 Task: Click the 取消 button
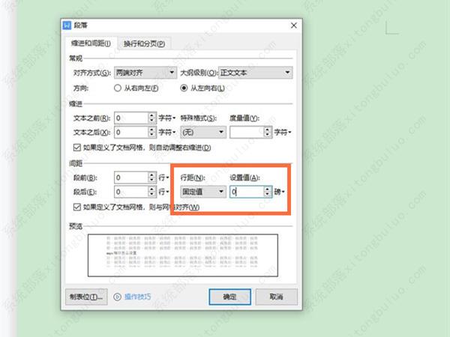276,297
